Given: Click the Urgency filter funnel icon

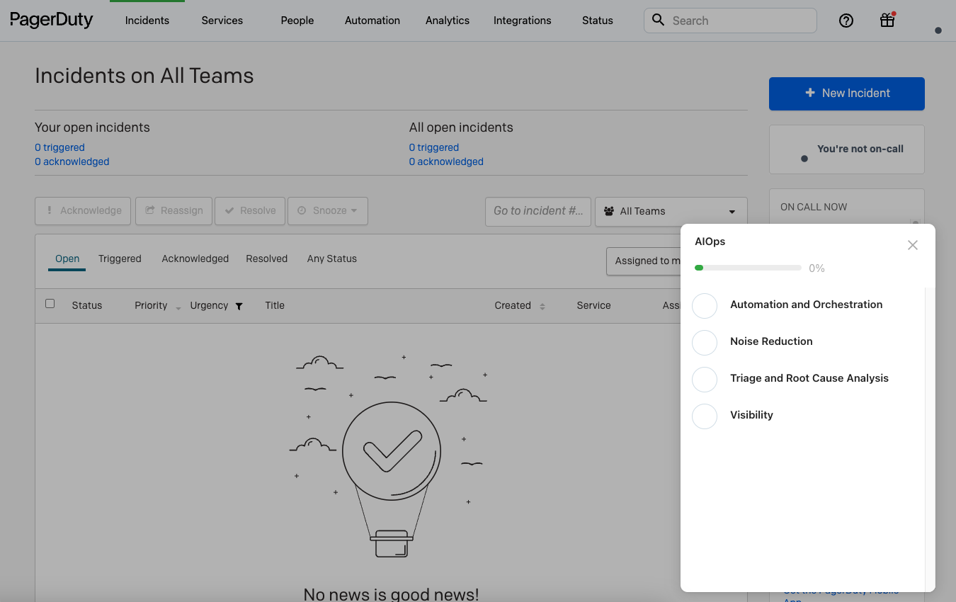Looking at the screenshot, I should pos(239,306).
